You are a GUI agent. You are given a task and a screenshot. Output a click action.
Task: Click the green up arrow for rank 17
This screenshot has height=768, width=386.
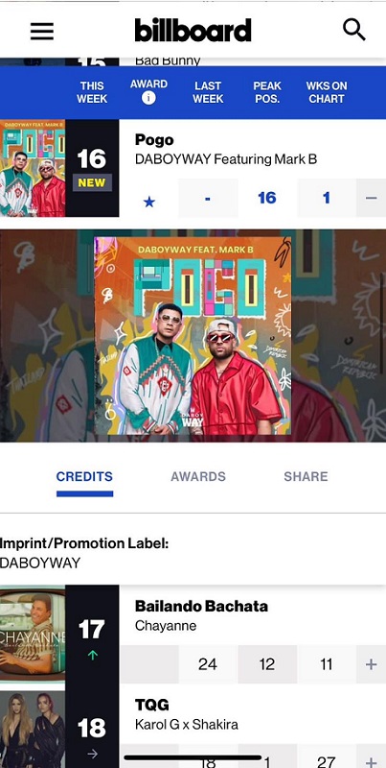click(92, 655)
